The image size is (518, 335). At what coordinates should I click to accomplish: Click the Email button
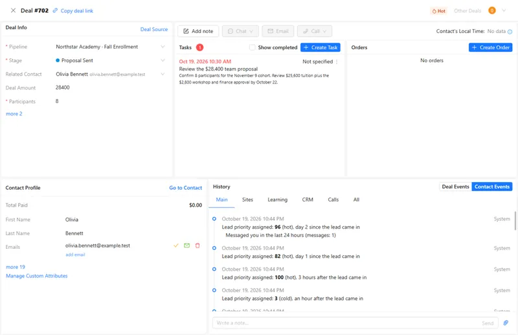coord(278,31)
